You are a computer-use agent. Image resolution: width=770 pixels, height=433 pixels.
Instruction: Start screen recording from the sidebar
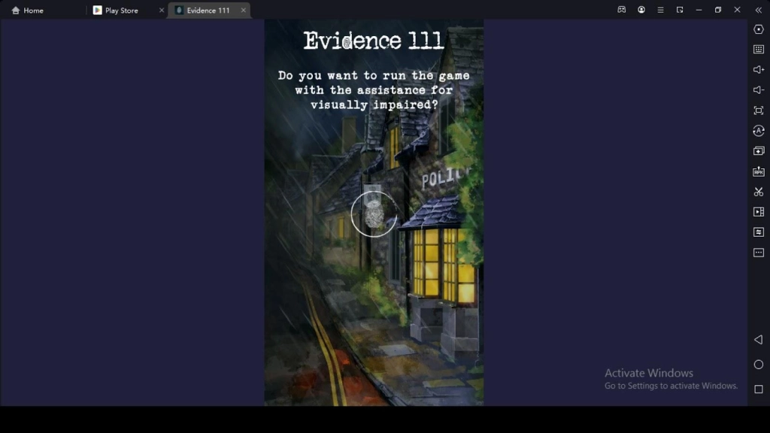(758, 212)
